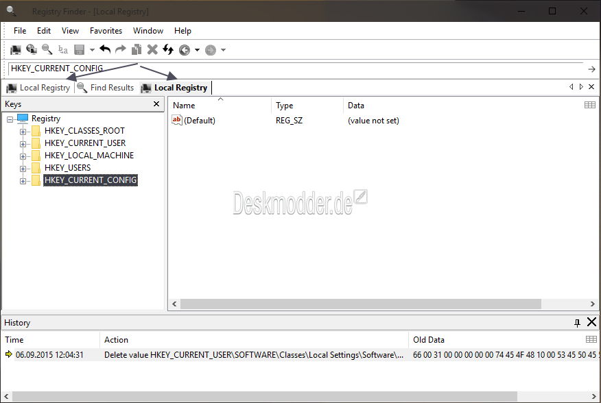
Task: Open the File menu
Action: click(20, 31)
